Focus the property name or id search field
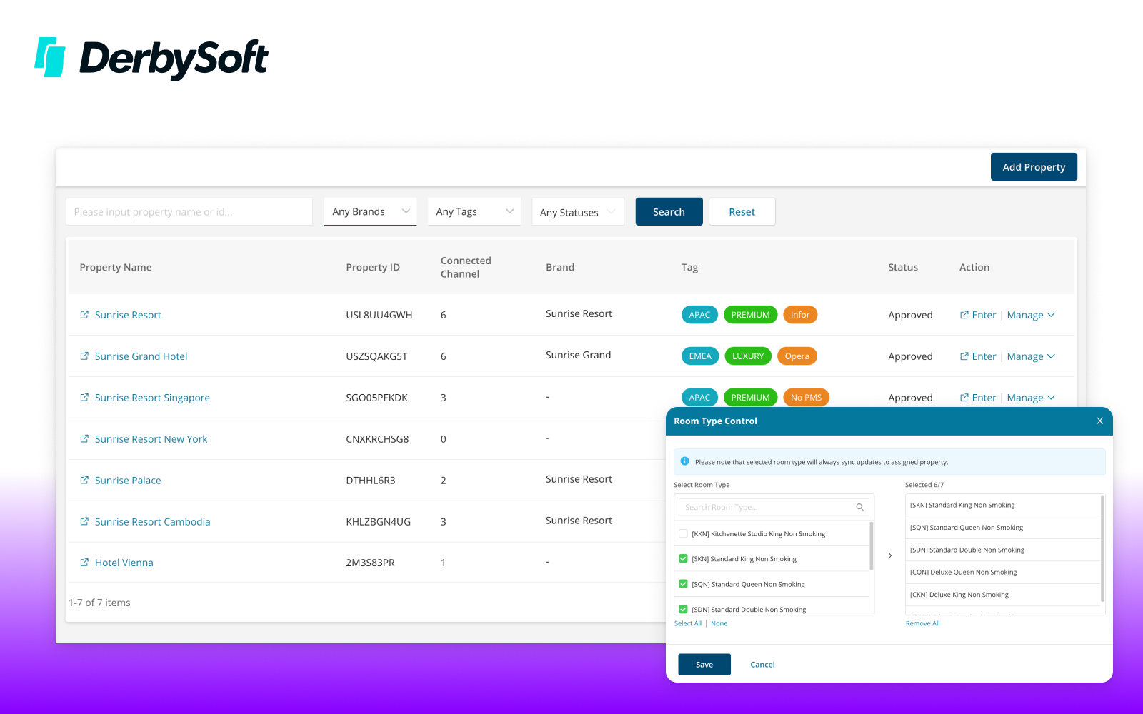This screenshot has height=714, width=1143. point(189,212)
